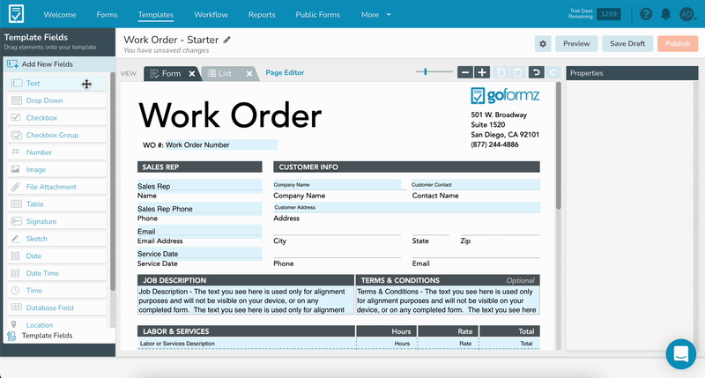Close the Form view tab
The image size is (705, 378).
(192, 74)
